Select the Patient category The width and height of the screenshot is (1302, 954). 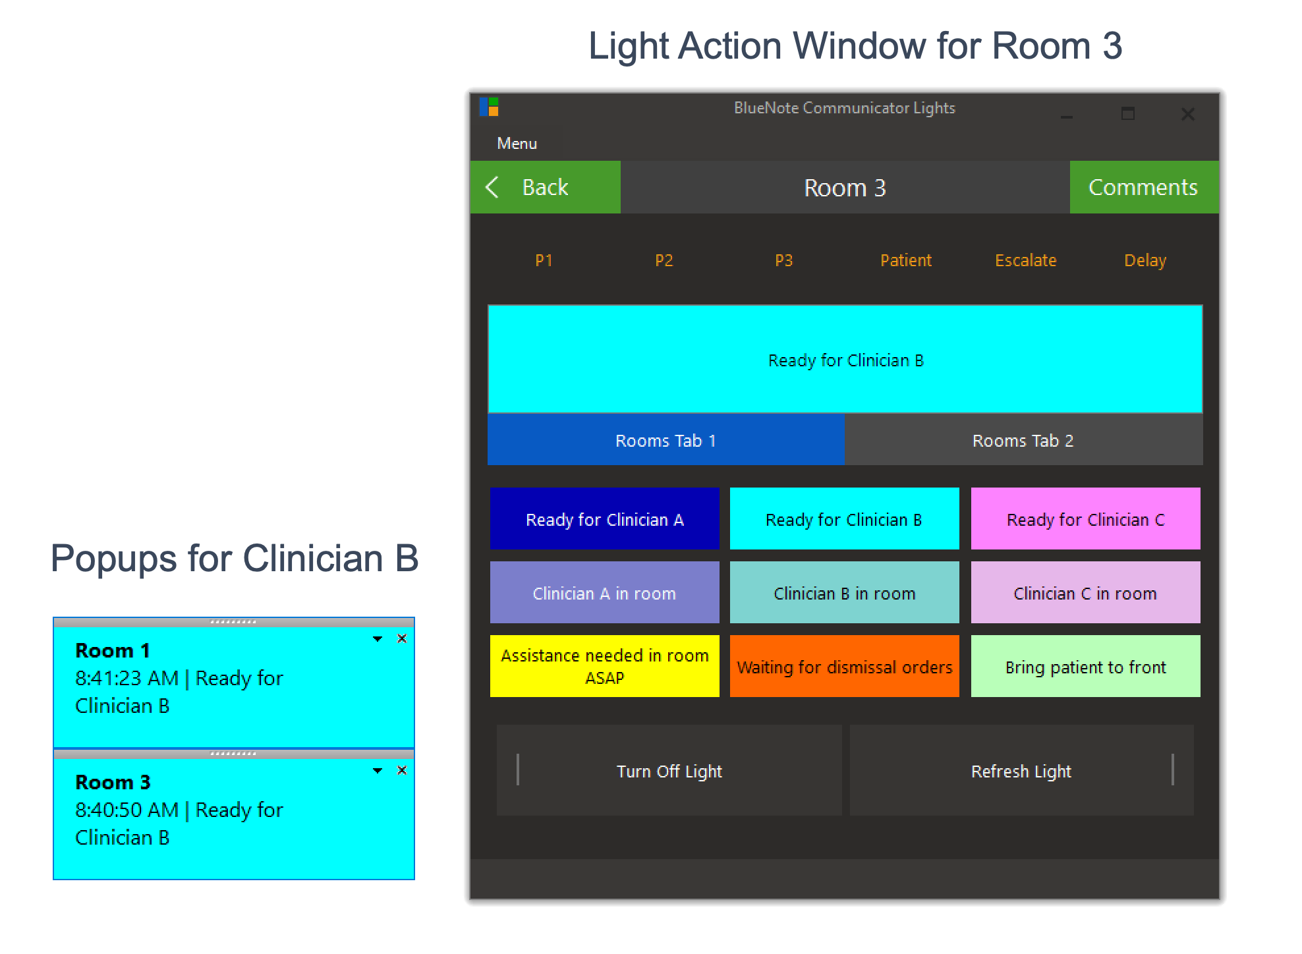(906, 260)
